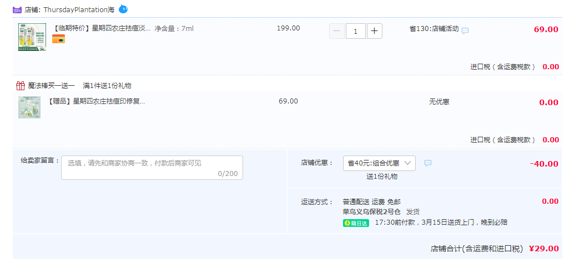Click the 店铺优惠： label

(x=317, y=163)
